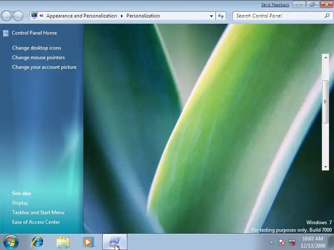This screenshot has height=250, width=334.
Task: Open Change mouse pointers
Action: [x=38, y=57]
